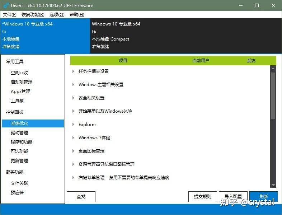Click the 资源管理器导航窗口图标管理 row text
This screenshot has height=215, width=282.
click(x=107, y=164)
